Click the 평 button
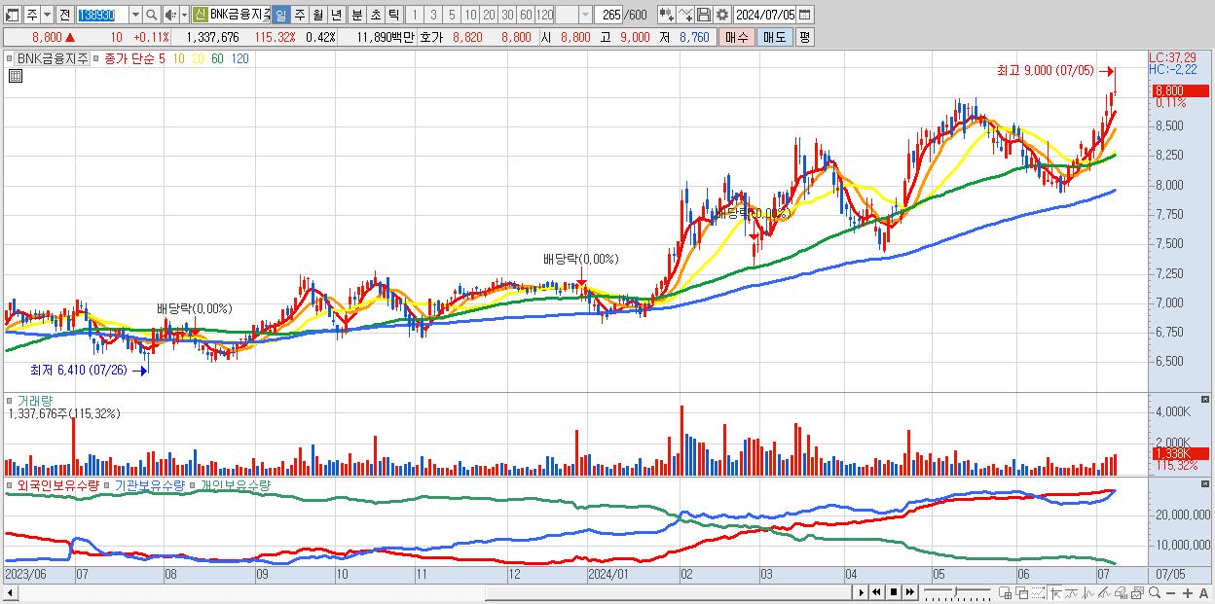 point(804,37)
